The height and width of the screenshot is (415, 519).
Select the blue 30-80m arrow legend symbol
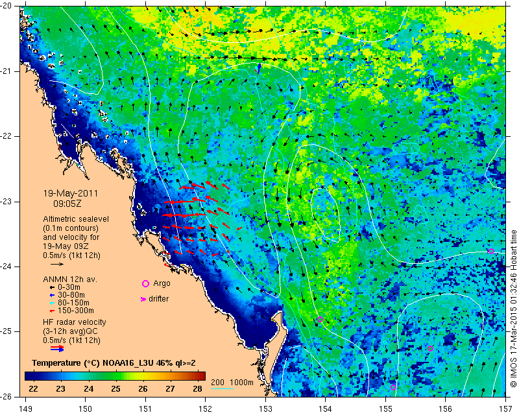(52, 295)
